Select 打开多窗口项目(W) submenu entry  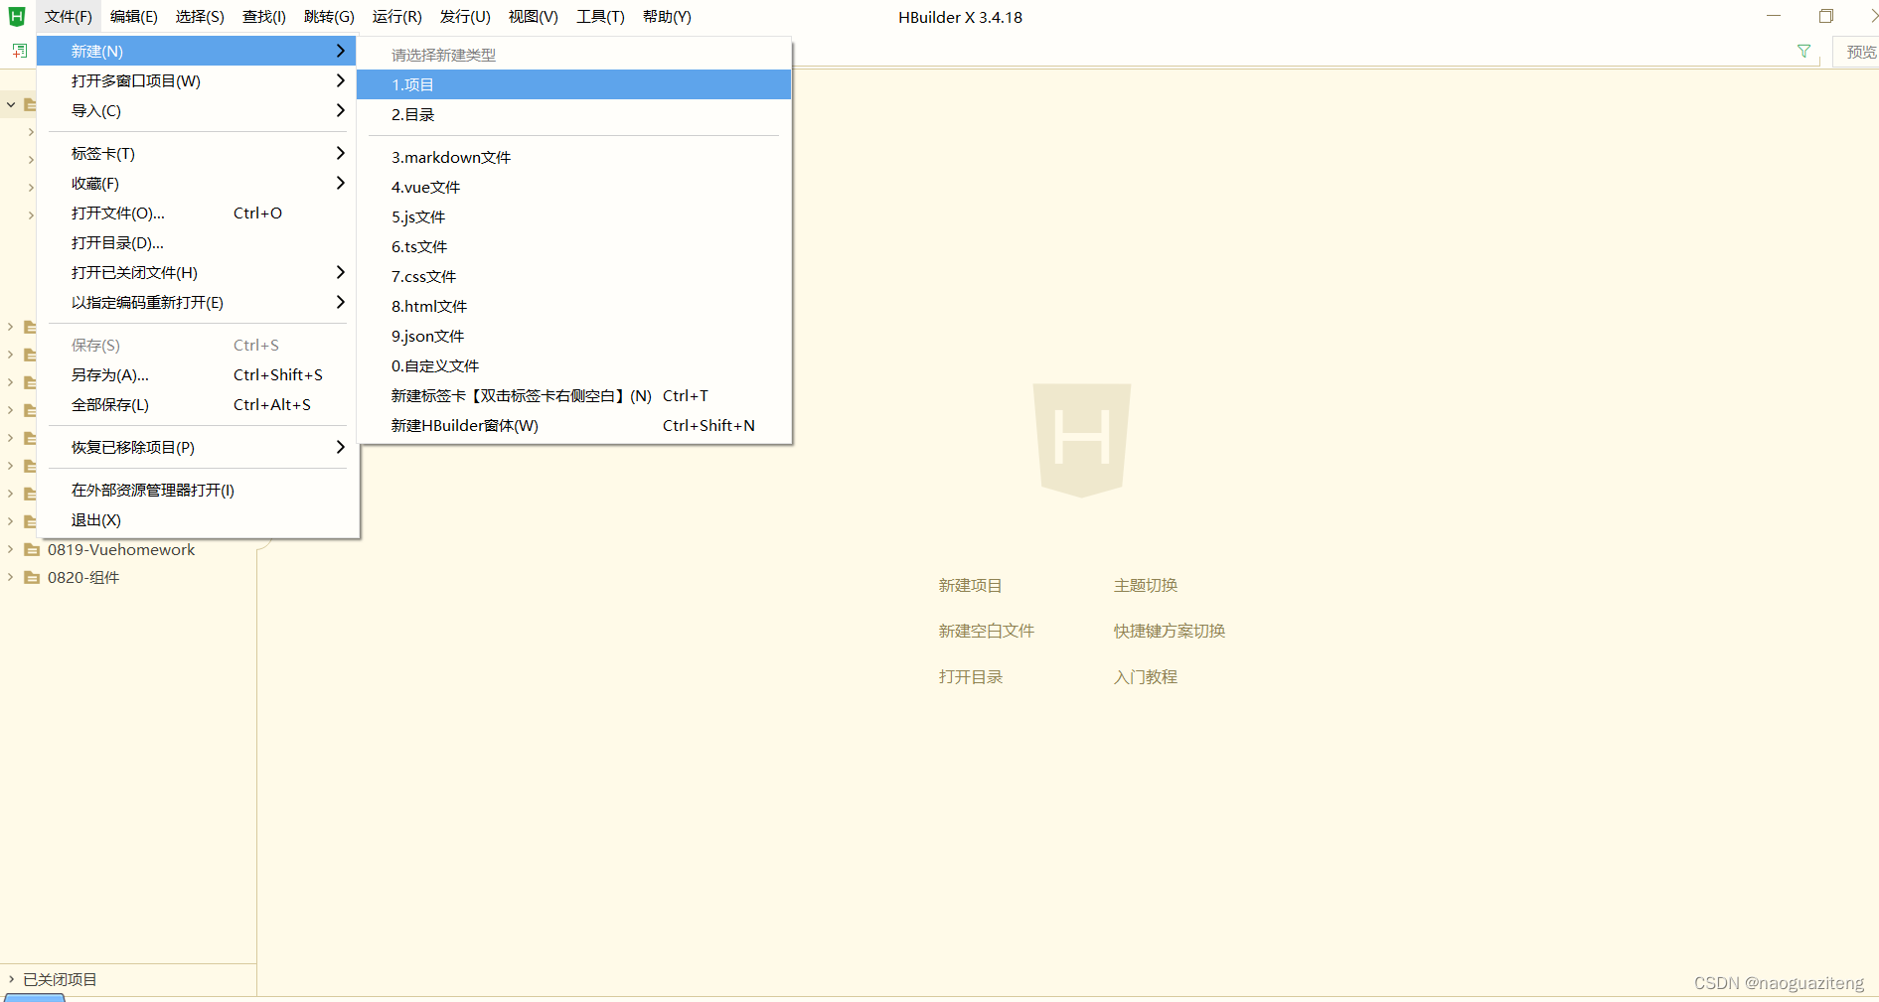197,80
